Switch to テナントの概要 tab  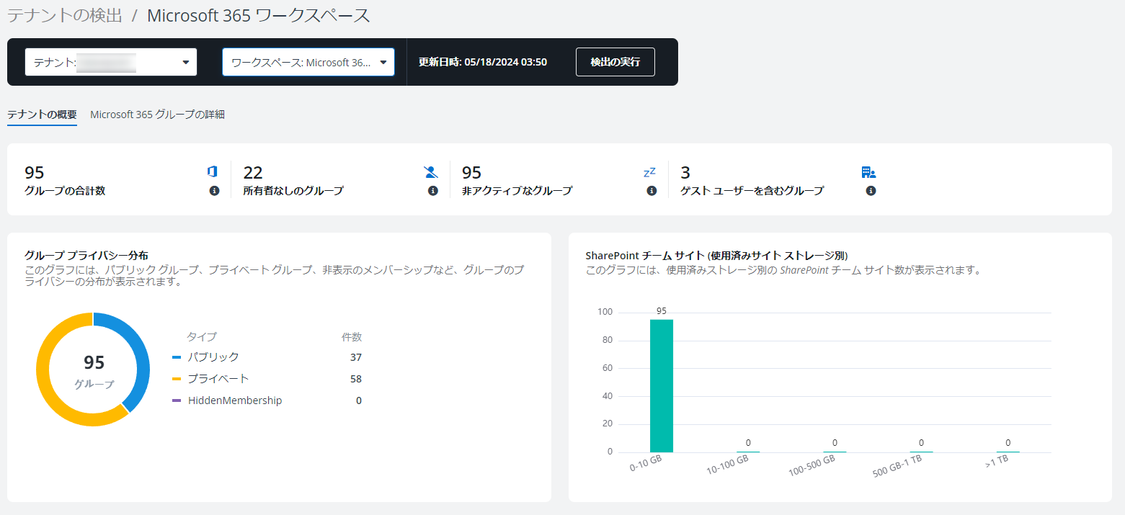coord(42,115)
